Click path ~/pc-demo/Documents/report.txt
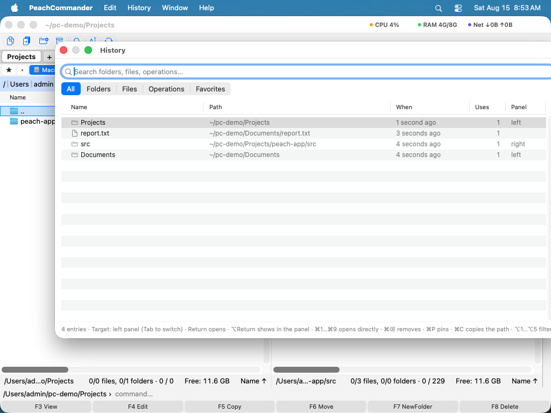Image resolution: width=551 pixels, height=413 pixels. click(260, 133)
